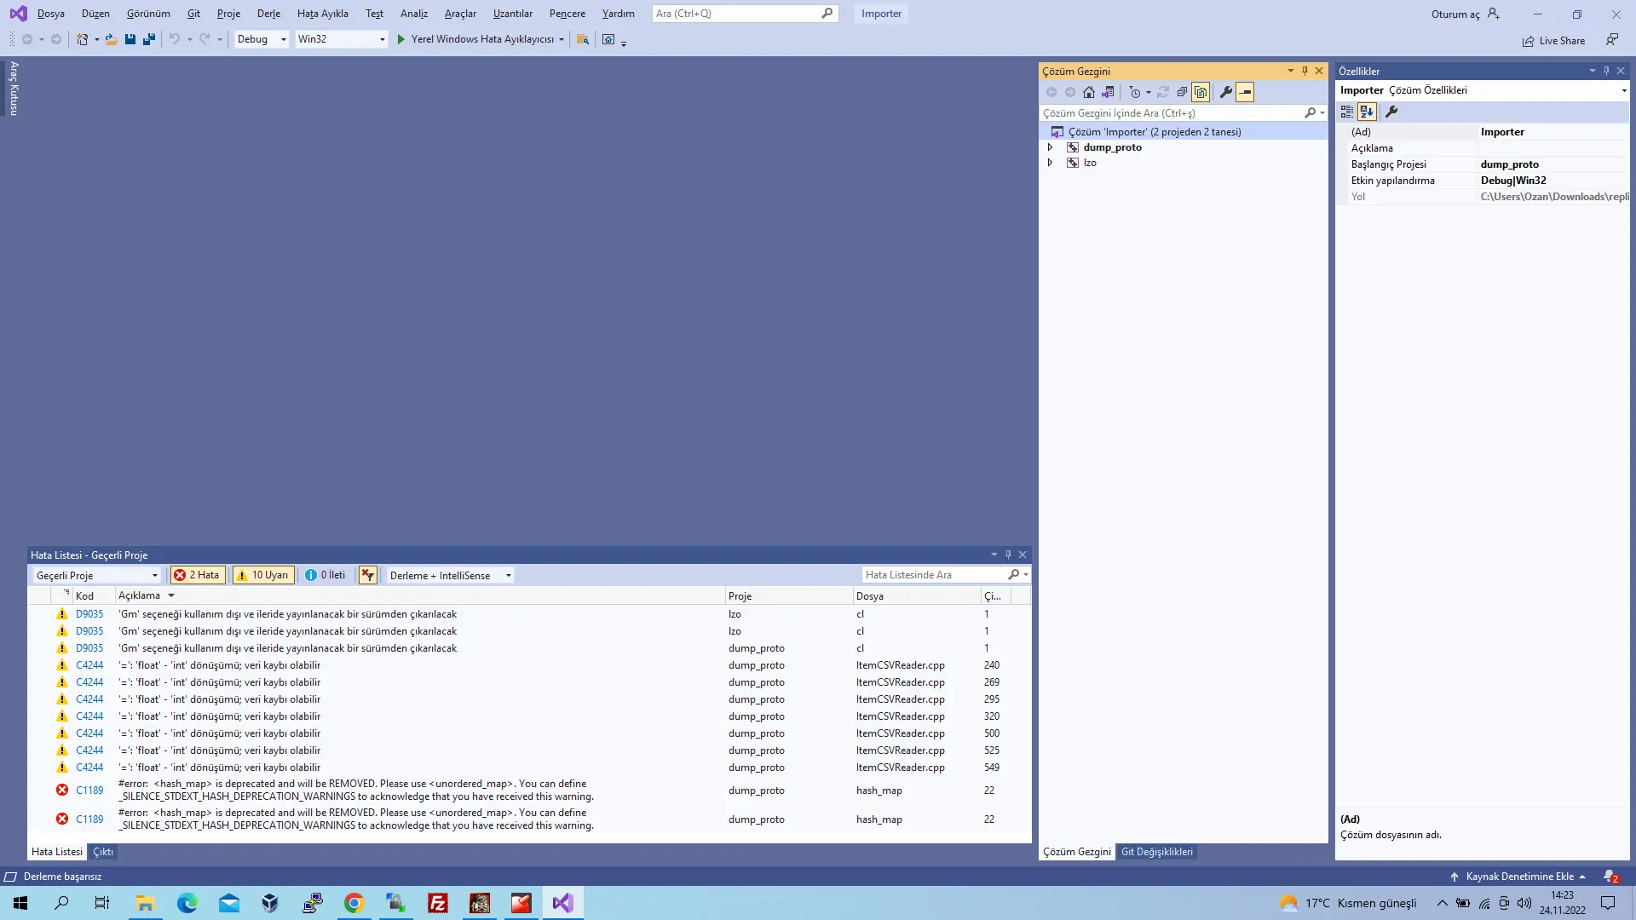Click error code link C1189
The image size is (1636, 920).
click(89, 791)
